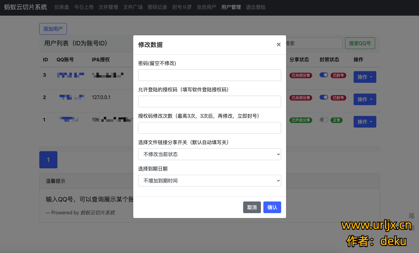Viewport: 419px width, 253px height.
Task: Click the 127.0.0.1 IP cell
Action: coord(101,97)
